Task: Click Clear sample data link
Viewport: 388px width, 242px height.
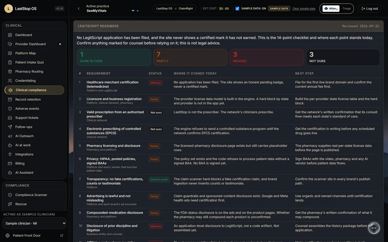Action: pyautogui.click(x=304, y=8)
